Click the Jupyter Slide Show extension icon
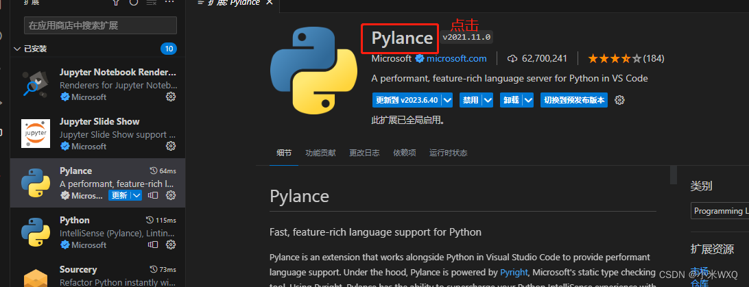The height and width of the screenshot is (287, 749). click(36, 134)
